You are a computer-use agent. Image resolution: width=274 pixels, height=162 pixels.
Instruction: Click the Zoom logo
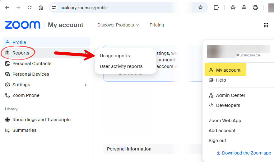[x=22, y=25]
